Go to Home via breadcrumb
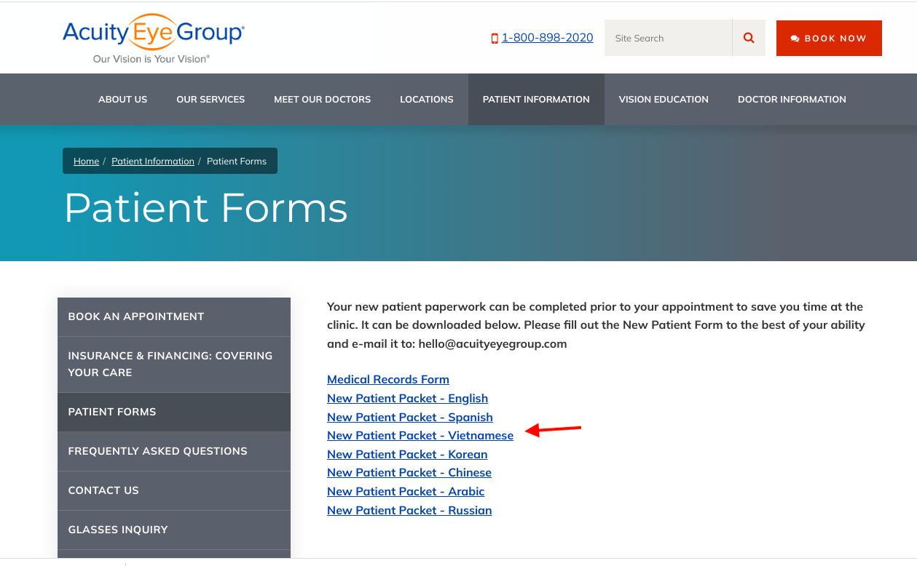The height and width of the screenshot is (566, 917). (x=87, y=162)
